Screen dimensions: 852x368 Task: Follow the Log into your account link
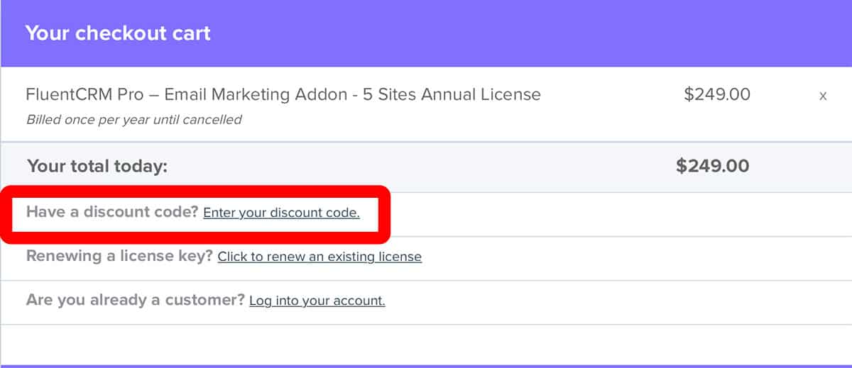point(317,301)
